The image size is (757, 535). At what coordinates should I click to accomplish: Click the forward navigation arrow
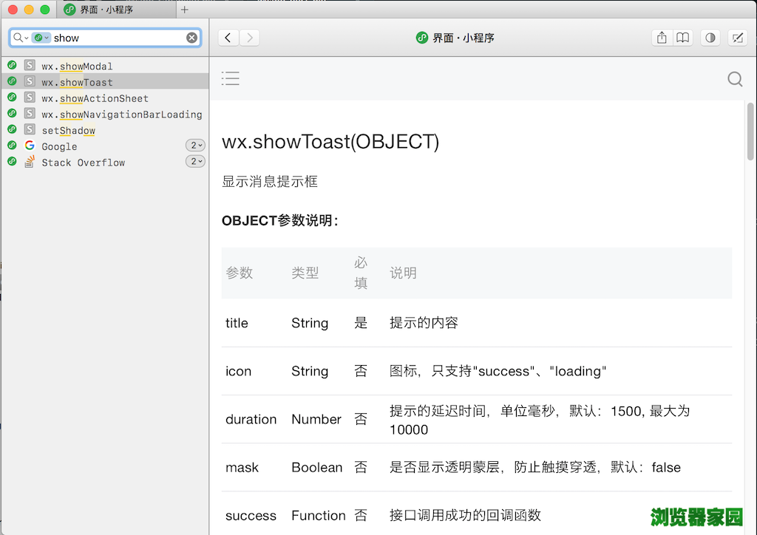coord(250,38)
